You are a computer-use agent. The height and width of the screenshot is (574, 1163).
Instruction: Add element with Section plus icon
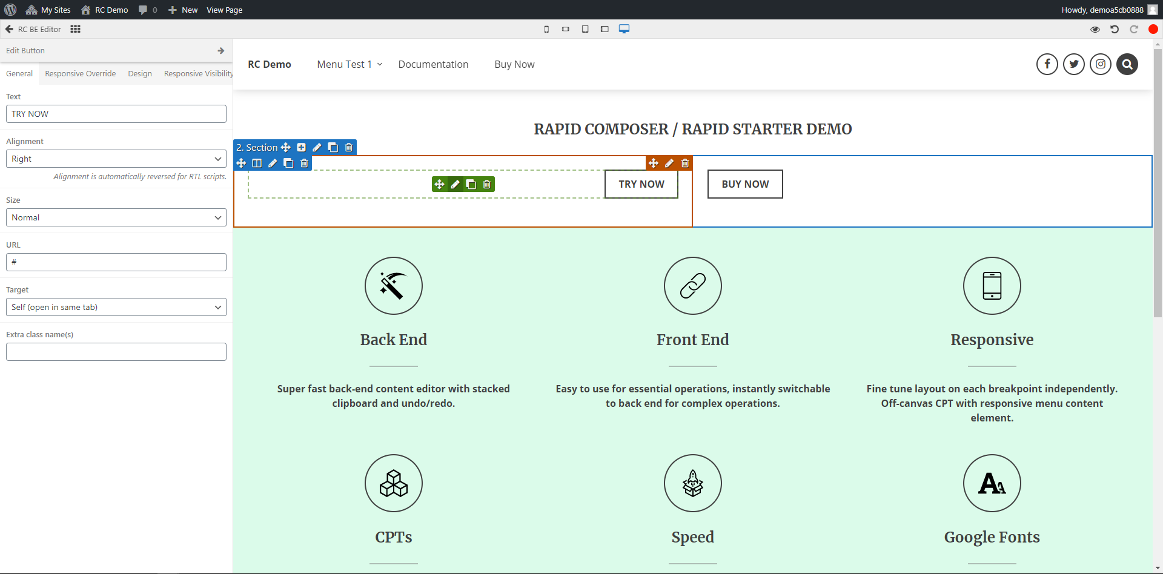[x=302, y=147]
